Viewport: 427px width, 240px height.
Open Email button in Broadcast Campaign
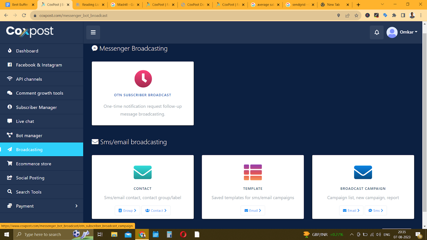coord(351,210)
